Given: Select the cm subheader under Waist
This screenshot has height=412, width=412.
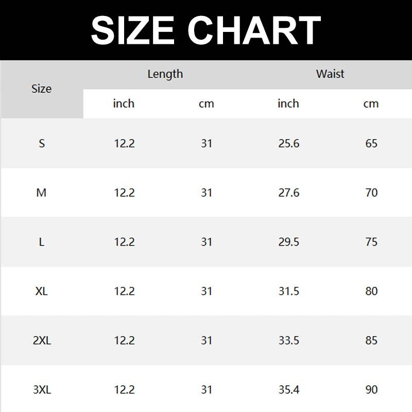Looking at the screenshot, I should 371,104.
